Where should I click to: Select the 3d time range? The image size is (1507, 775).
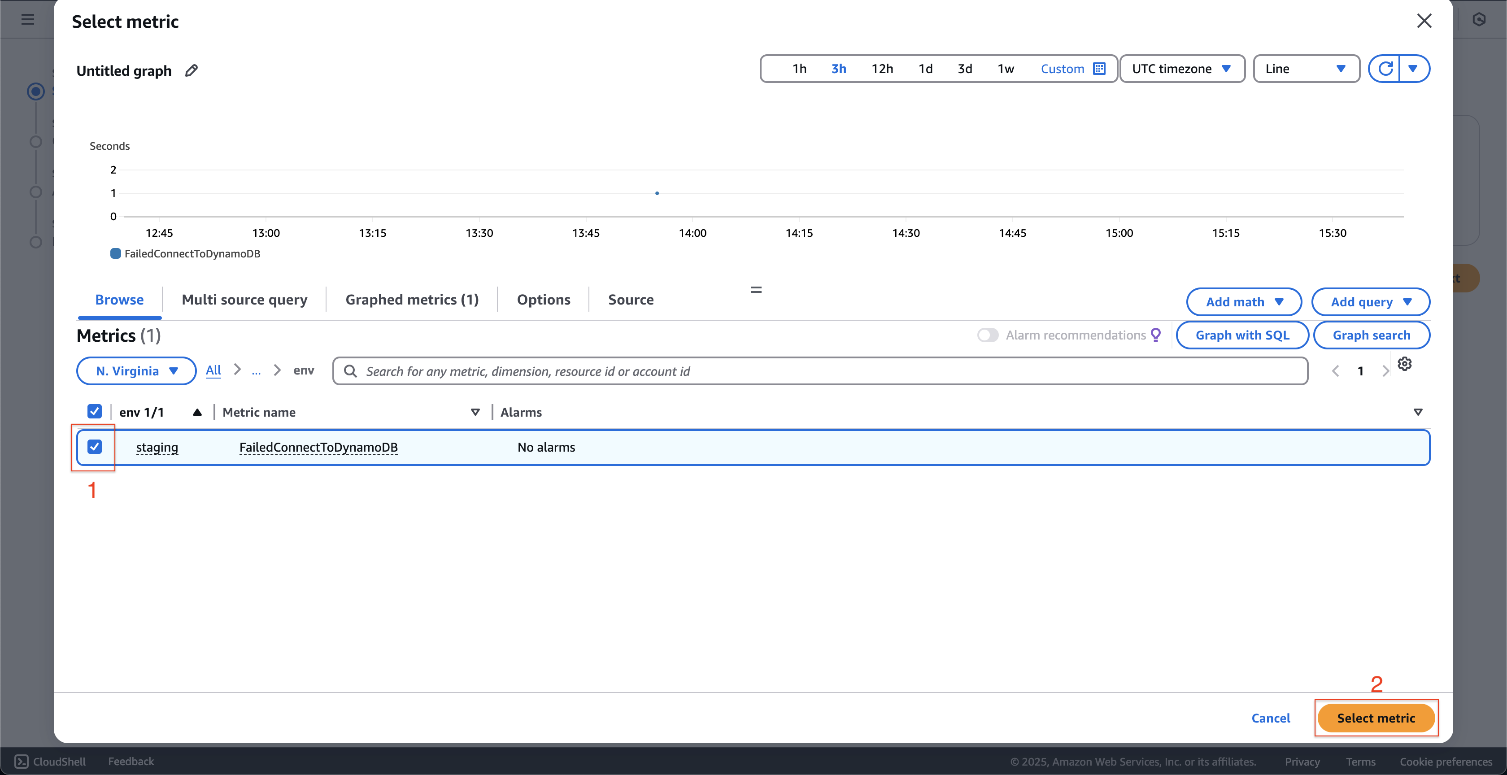pos(965,69)
